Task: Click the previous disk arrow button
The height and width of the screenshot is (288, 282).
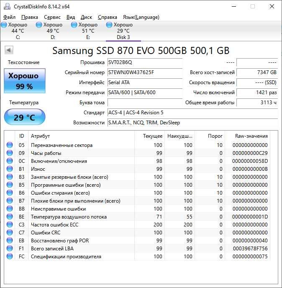Action: coord(9,50)
